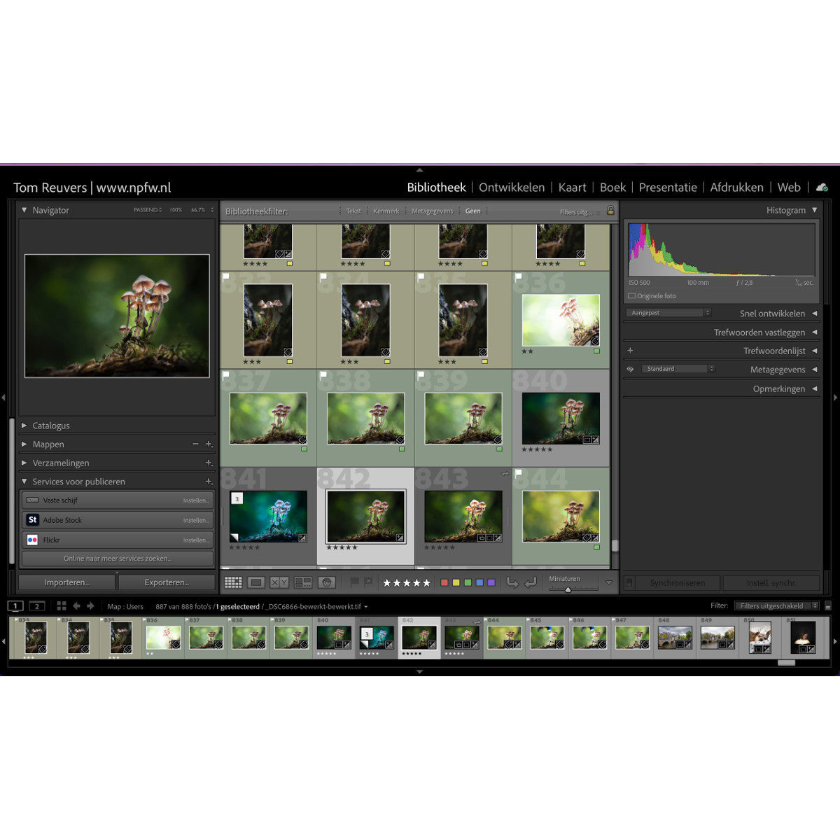The width and height of the screenshot is (840, 840).
Task: Switch to the Ontwikkelen module
Action: click(x=512, y=188)
